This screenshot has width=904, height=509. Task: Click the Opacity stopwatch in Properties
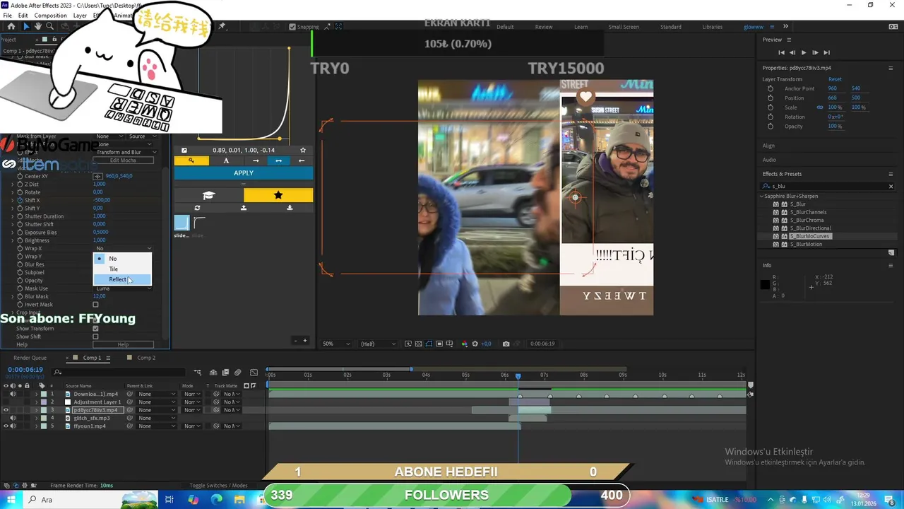tap(771, 127)
